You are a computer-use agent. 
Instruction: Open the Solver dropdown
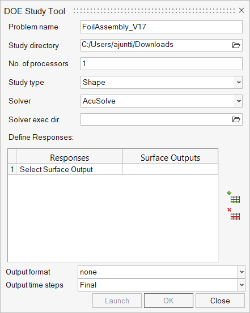[x=239, y=101]
